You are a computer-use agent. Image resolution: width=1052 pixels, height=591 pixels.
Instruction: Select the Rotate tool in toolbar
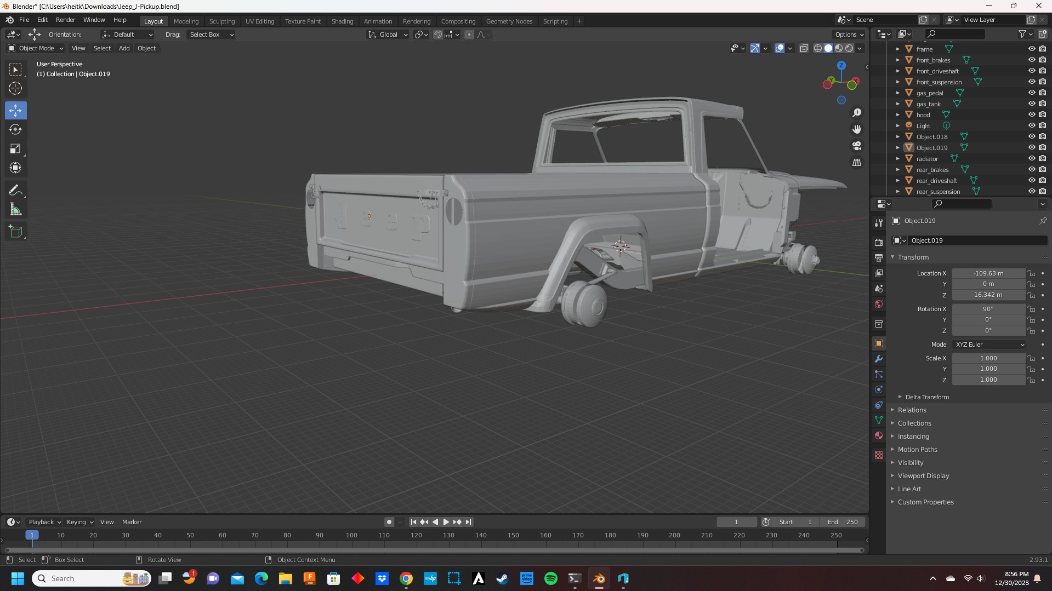[x=15, y=130]
